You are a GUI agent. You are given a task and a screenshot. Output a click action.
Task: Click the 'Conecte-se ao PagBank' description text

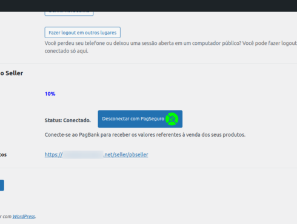[145, 134]
